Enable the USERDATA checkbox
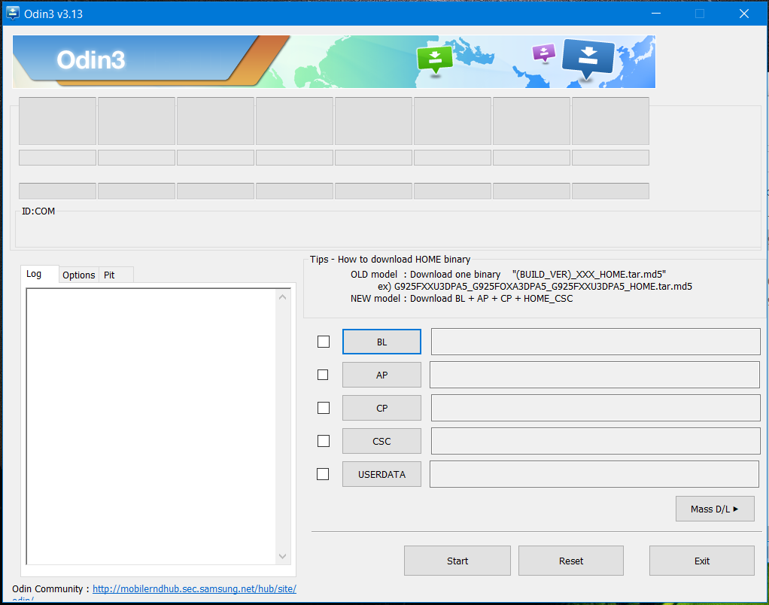769x605 pixels. [x=324, y=474]
